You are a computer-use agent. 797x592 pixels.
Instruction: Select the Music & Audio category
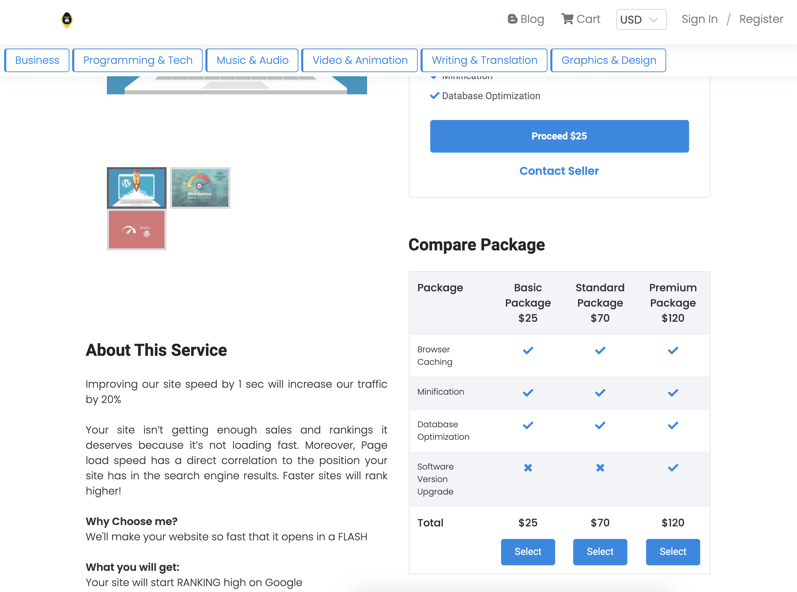coord(252,60)
